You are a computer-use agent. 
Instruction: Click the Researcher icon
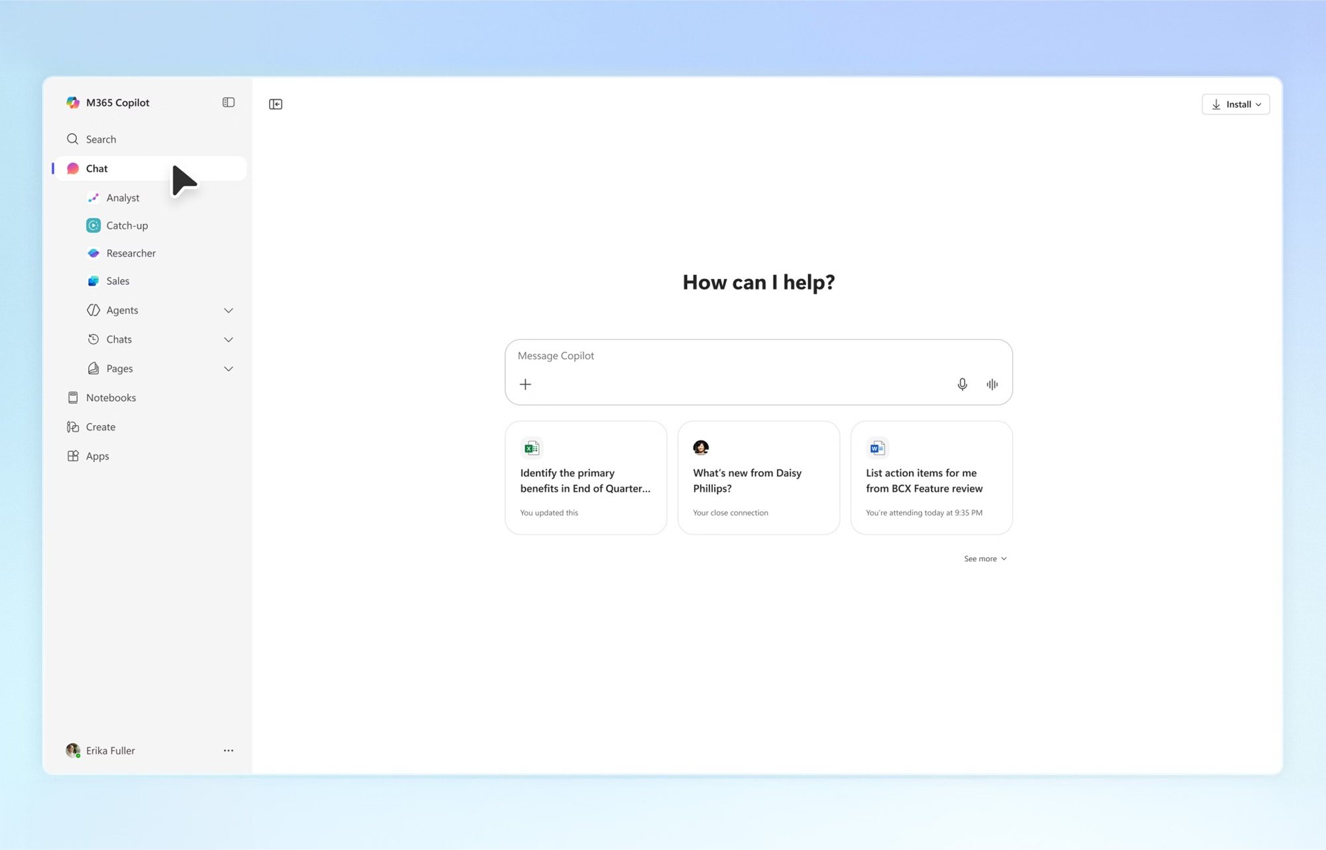pyautogui.click(x=93, y=253)
